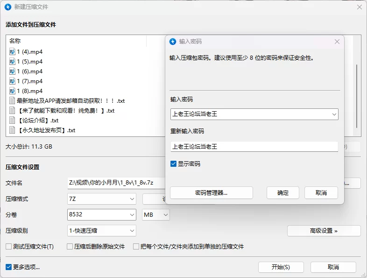Viewport: 367px width, 278px height.
Task: Click the video icon for 1 (8).mp4
Action: 12,91
